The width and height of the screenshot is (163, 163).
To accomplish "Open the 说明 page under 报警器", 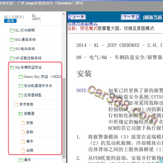I will coord(30,150).
